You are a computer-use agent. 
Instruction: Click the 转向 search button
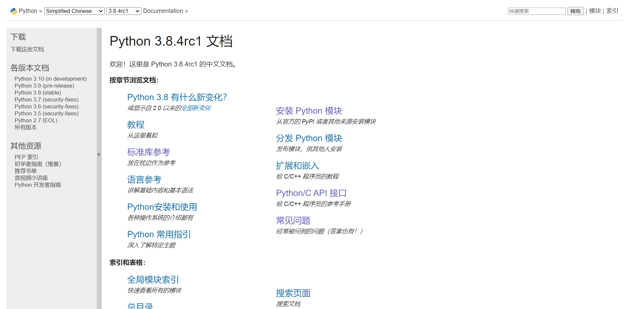click(576, 11)
